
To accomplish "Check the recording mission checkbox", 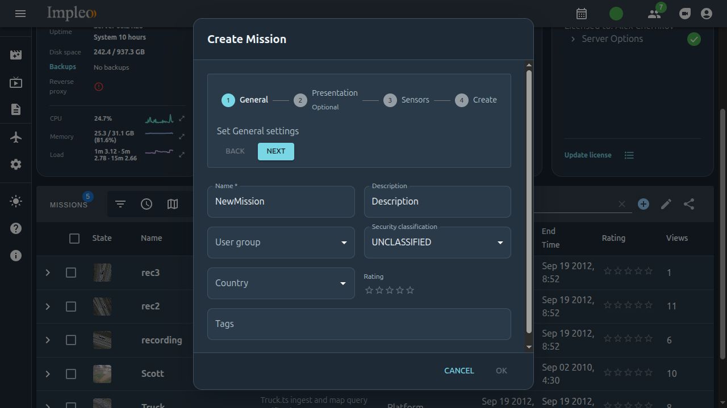I will coord(71,340).
